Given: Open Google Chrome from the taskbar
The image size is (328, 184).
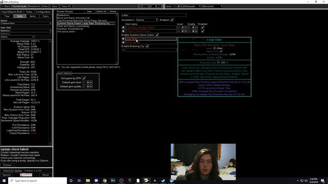Looking at the screenshot, I should (x=105, y=180).
